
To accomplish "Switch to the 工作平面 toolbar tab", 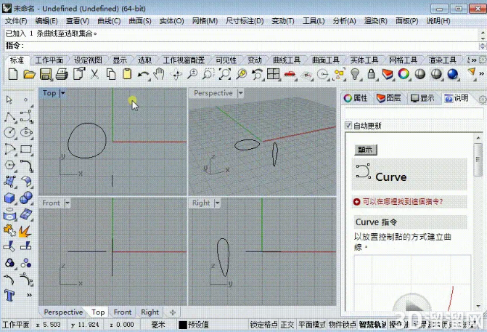I will pos(49,60).
